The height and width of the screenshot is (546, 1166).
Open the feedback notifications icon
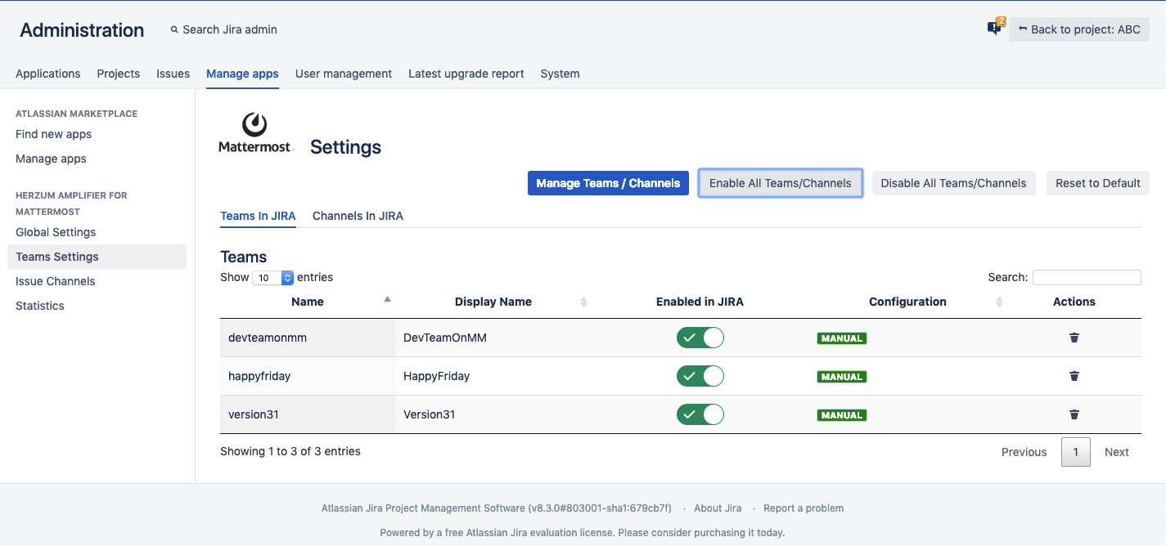click(x=994, y=29)
